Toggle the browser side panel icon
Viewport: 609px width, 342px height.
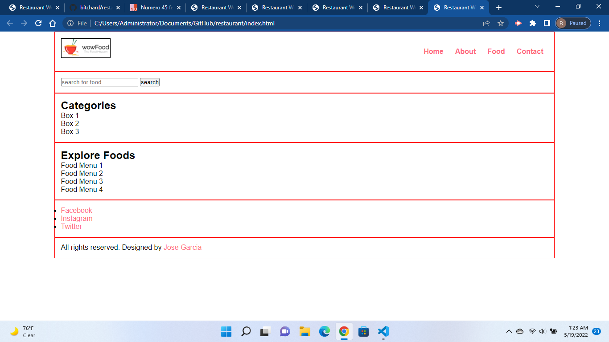coord(547,23)
